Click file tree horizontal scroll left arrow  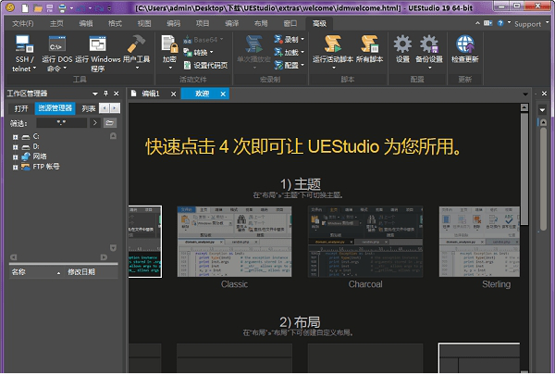(x=14, y=257)
